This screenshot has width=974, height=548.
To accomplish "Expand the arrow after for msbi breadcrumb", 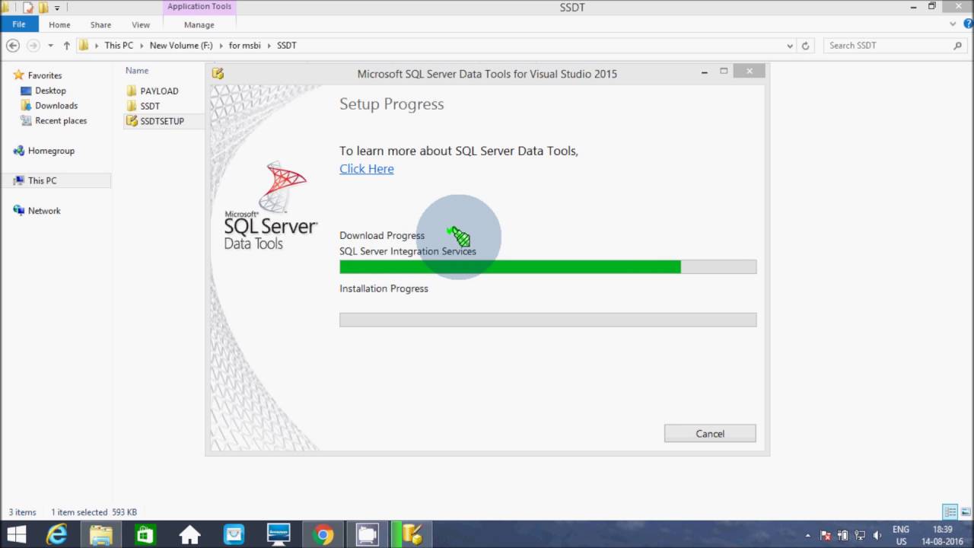I will [269, 46].
